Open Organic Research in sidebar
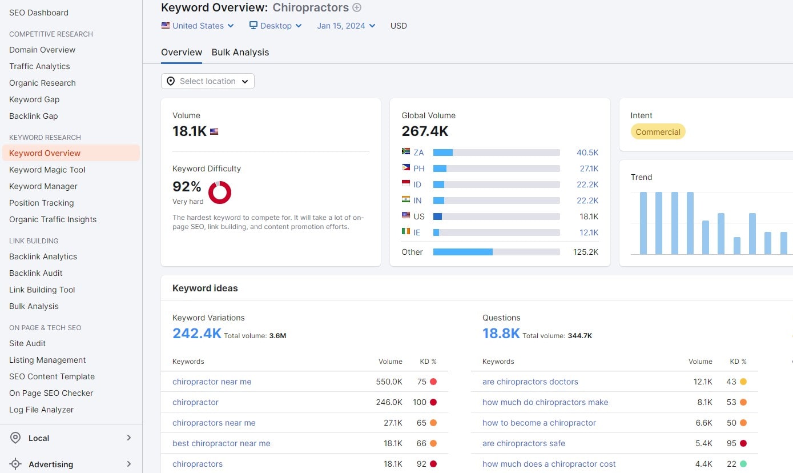 click(x=42, y=83)
